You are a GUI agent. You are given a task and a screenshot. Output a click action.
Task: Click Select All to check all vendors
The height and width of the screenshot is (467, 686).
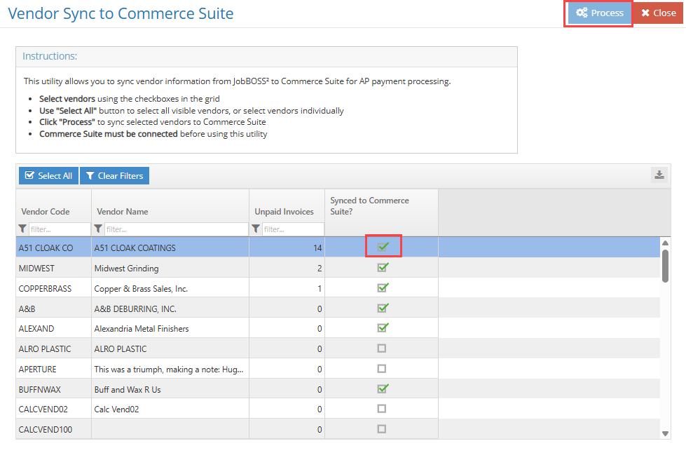[48, 176]
